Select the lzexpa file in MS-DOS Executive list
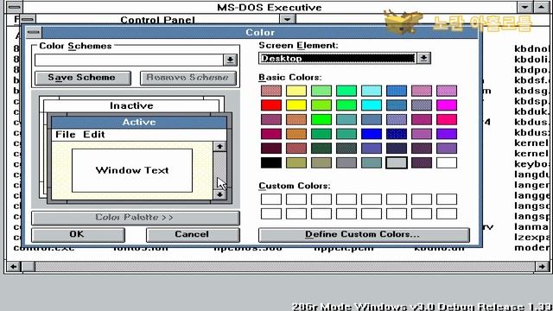Viewport: 553px width, 311px height. coord(531,237)
